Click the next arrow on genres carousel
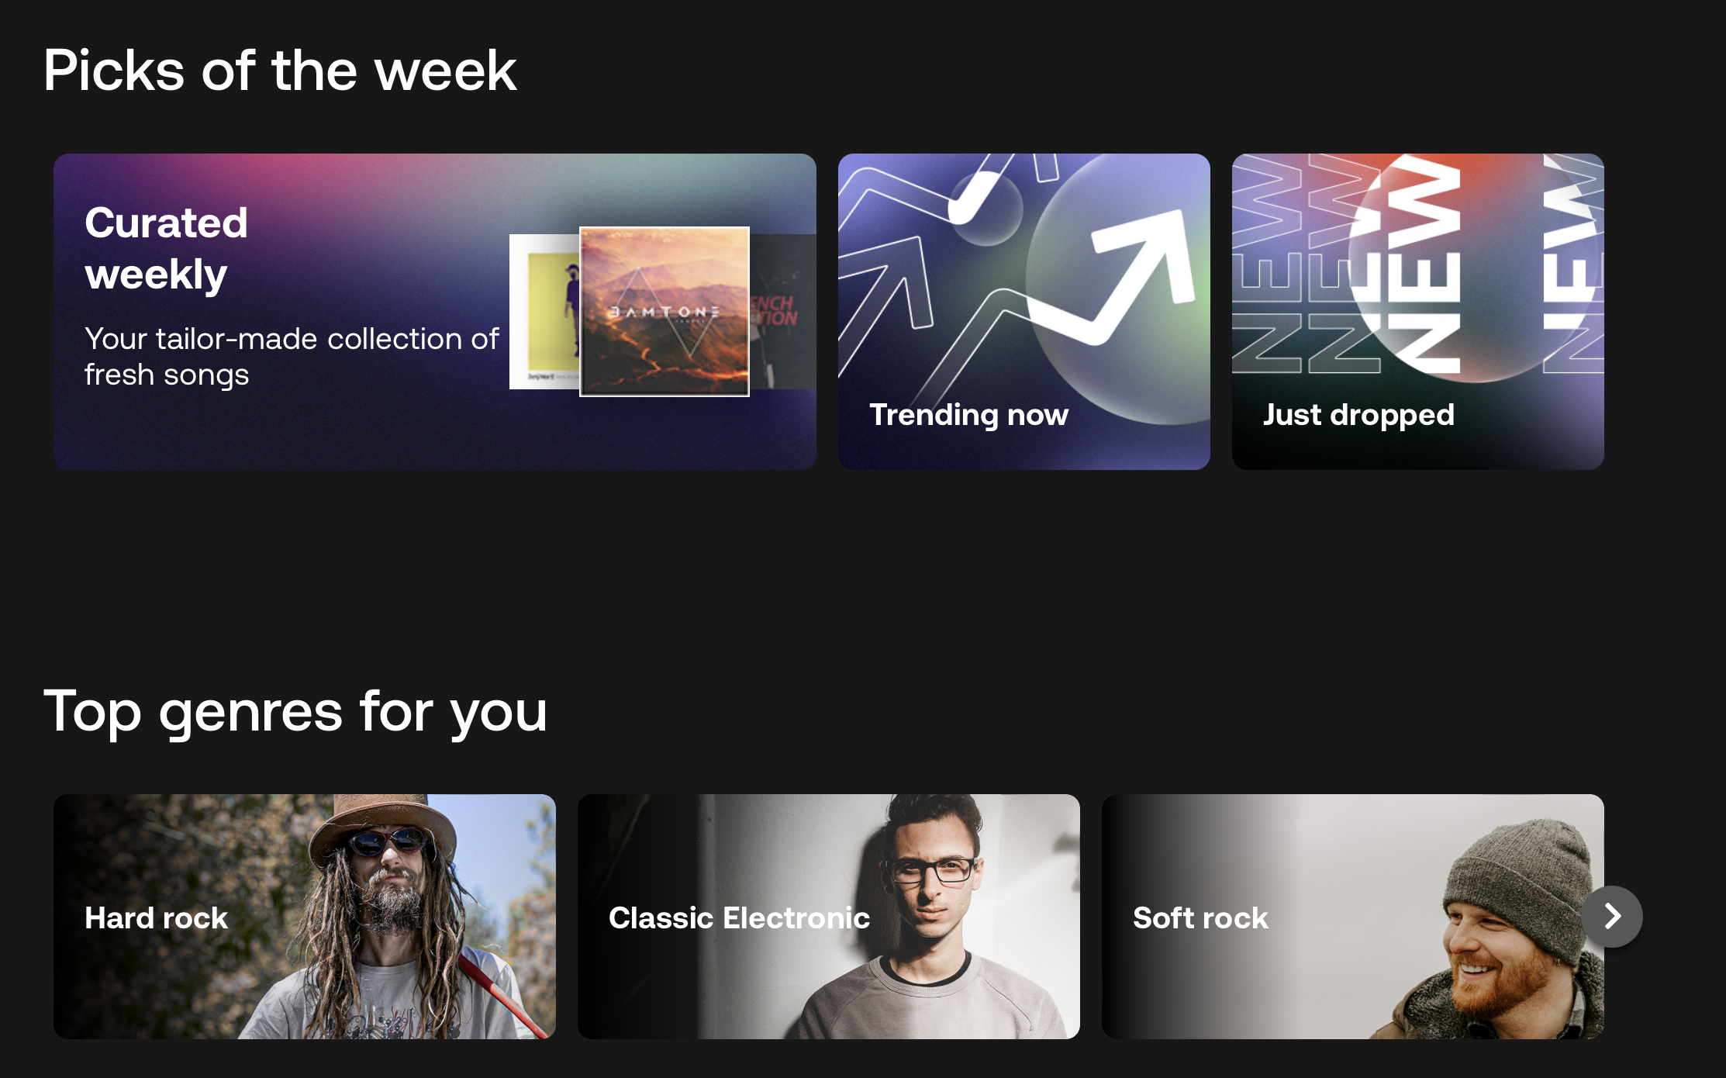The image size is (1726, 1078). point(1612,917)
